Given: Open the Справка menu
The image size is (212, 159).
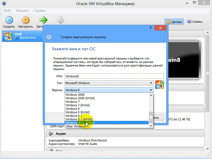Looking at the screenshot, I should pyautogui.click(x=39, y=11).
